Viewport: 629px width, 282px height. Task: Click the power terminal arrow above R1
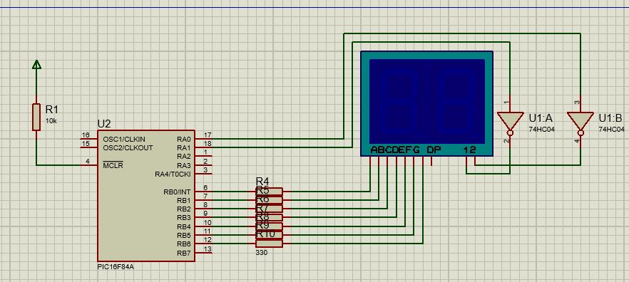(36, 65)
